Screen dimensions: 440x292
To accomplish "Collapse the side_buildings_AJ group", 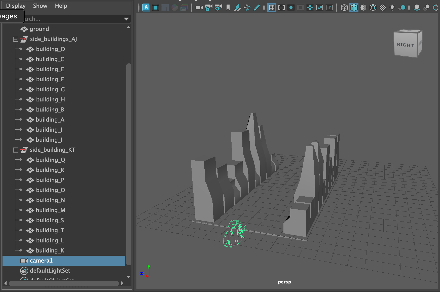I will pyautogui.click(x=16, y=39).
